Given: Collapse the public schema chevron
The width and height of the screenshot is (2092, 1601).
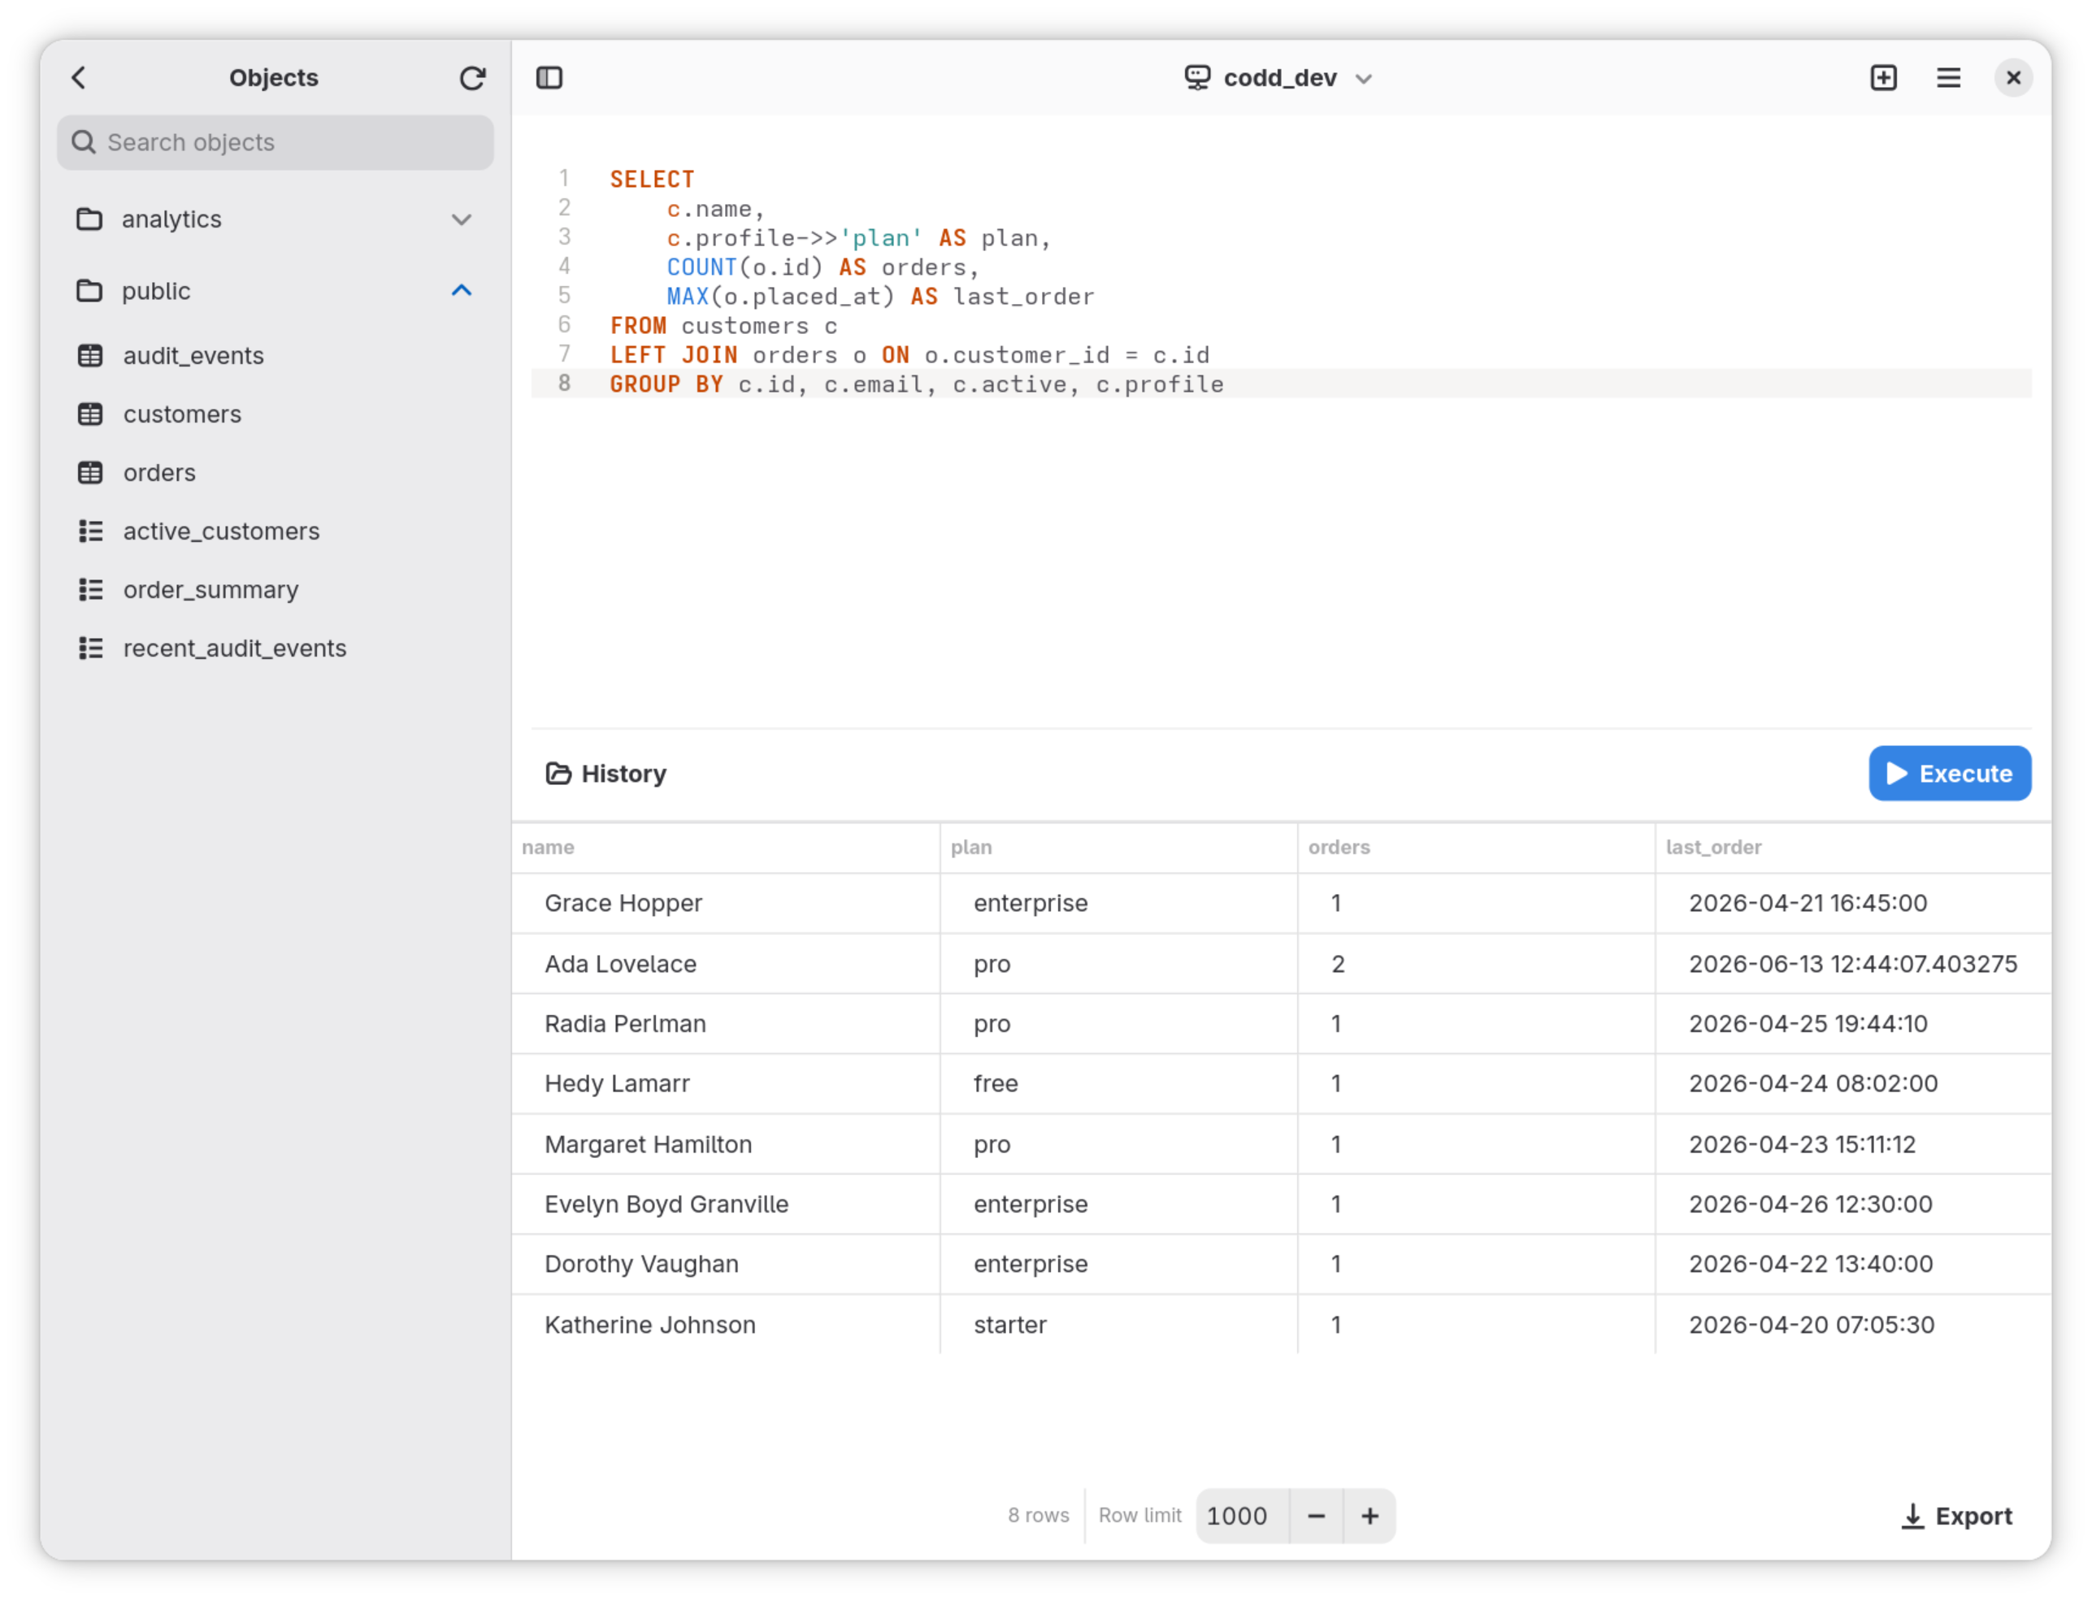Looking at the screenshot, I should (x=462, y=291).
